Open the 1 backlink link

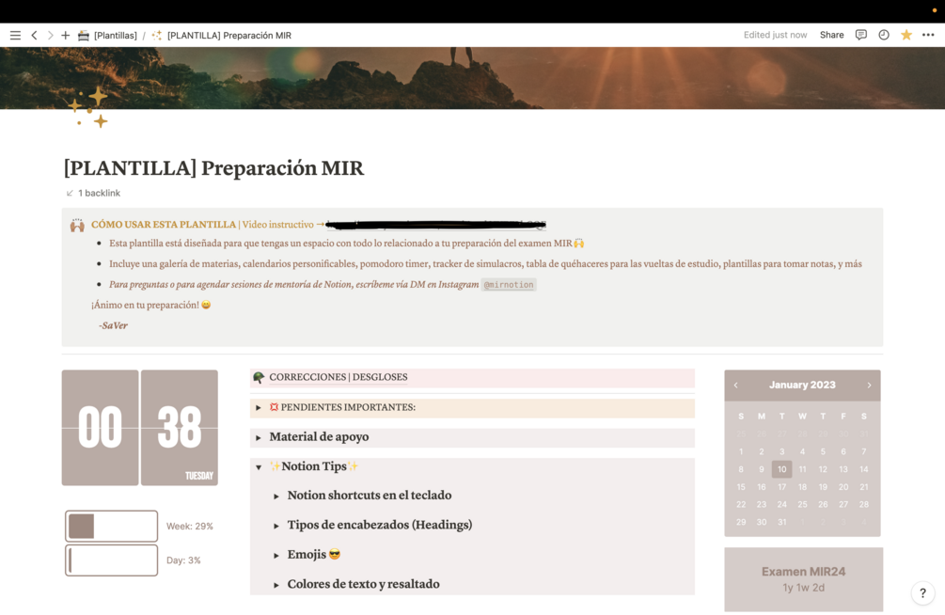(99, 193)
